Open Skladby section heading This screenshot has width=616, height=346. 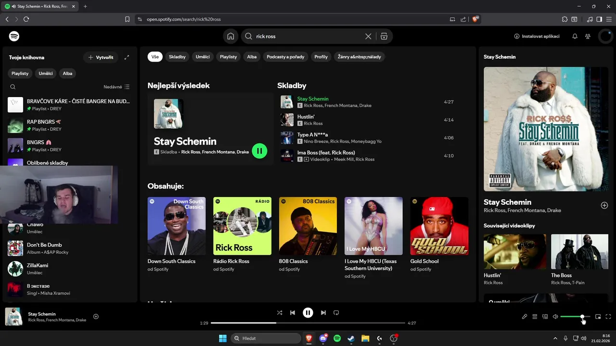292,86
